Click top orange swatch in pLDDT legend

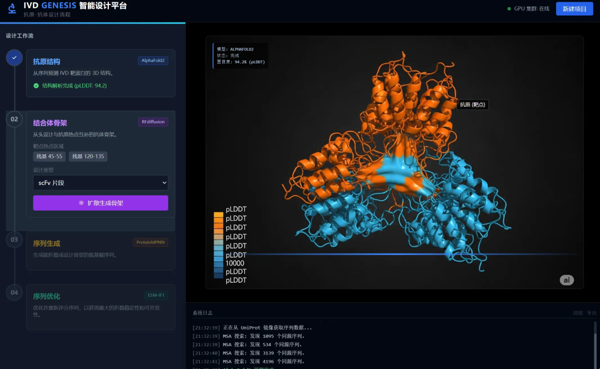point(219,215)
